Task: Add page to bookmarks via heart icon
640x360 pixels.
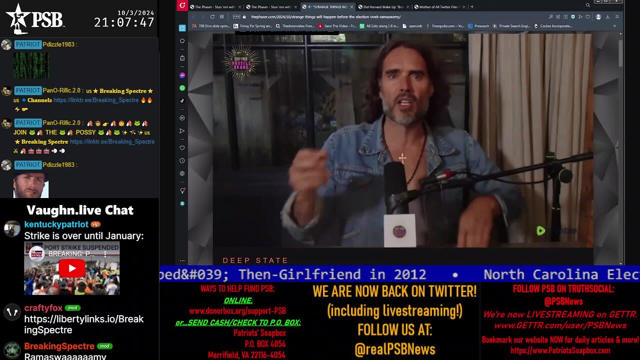Action: [x=587, y=16]
